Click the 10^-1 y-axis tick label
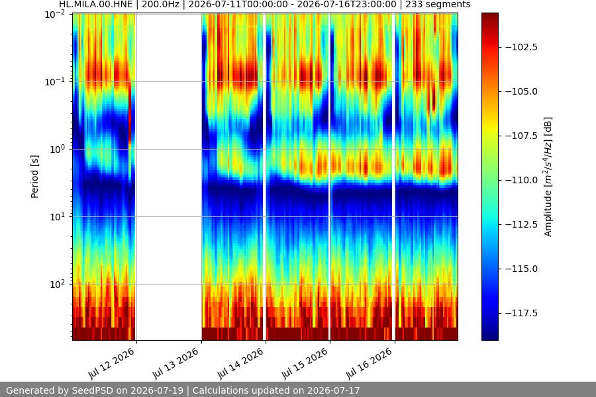The width and height of the screenshot is (596, 397). (x=55, y=81)
